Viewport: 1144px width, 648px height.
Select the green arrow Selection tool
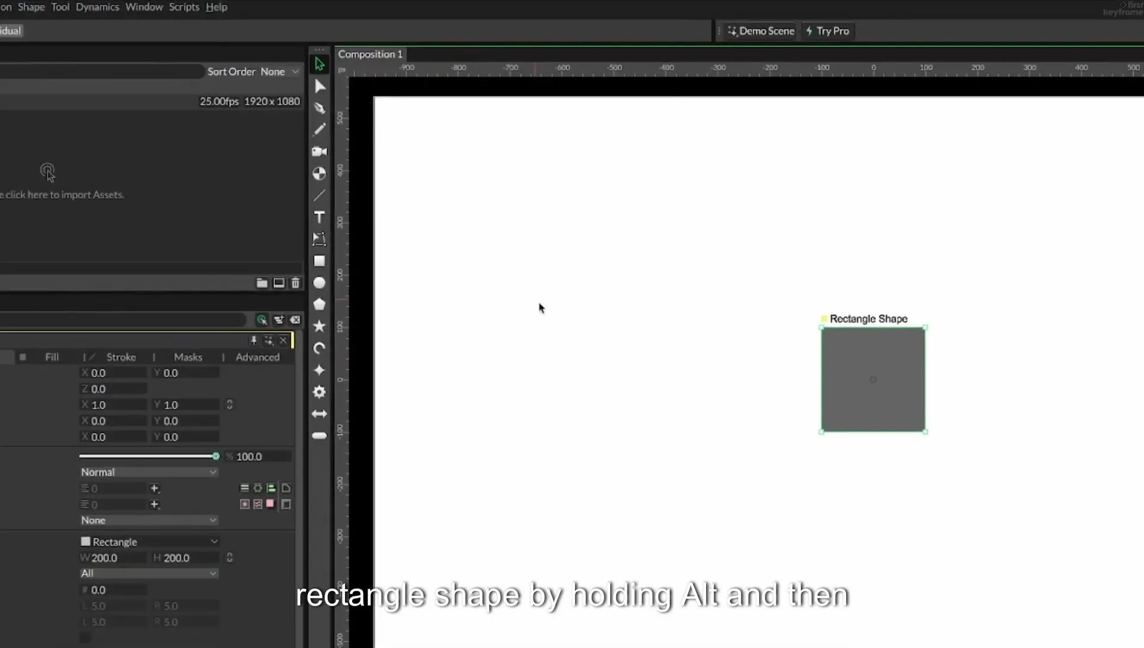tap(319, 64)
